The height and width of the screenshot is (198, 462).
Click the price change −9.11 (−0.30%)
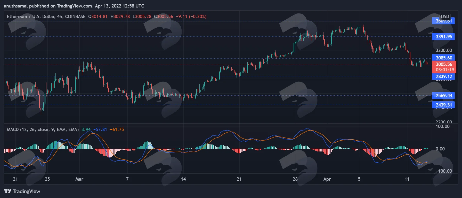tap(191, 17)
